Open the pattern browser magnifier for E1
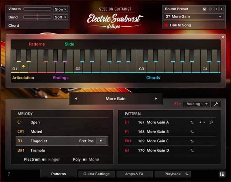The image size is (231, 182). 212,122
